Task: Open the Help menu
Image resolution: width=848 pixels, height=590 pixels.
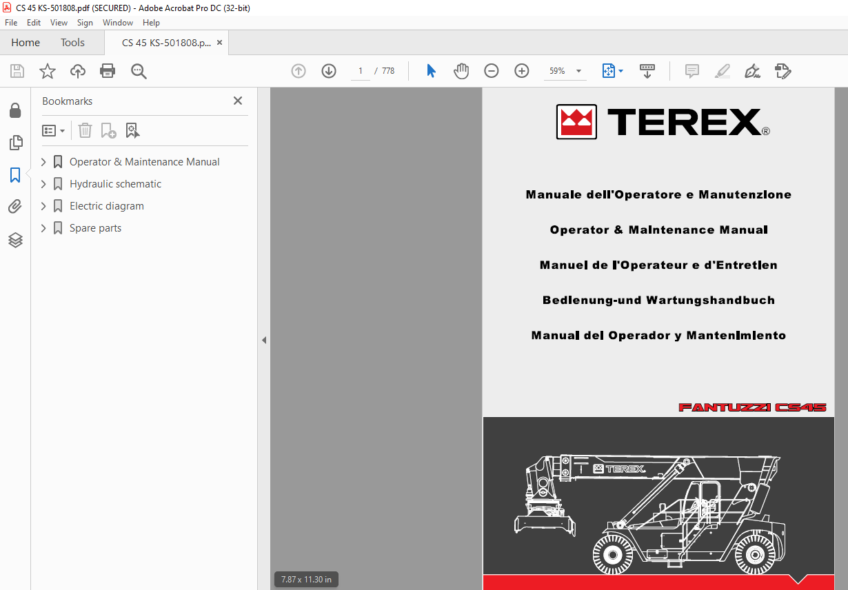Action: click(x=151, y=23)
